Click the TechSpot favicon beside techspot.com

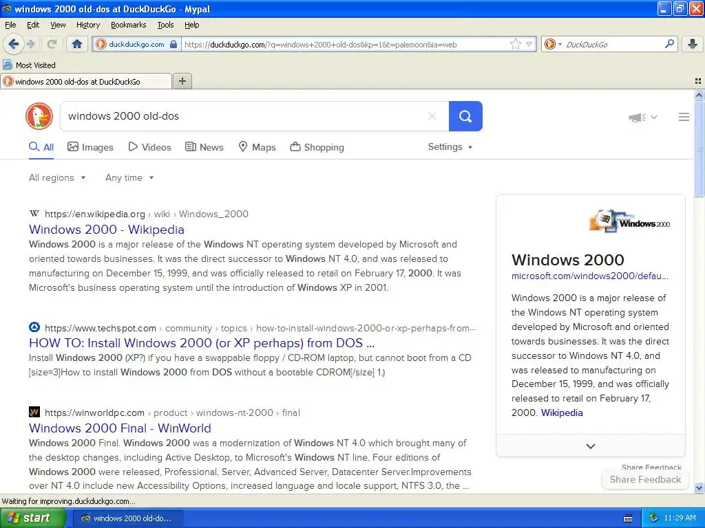point(34,327)
